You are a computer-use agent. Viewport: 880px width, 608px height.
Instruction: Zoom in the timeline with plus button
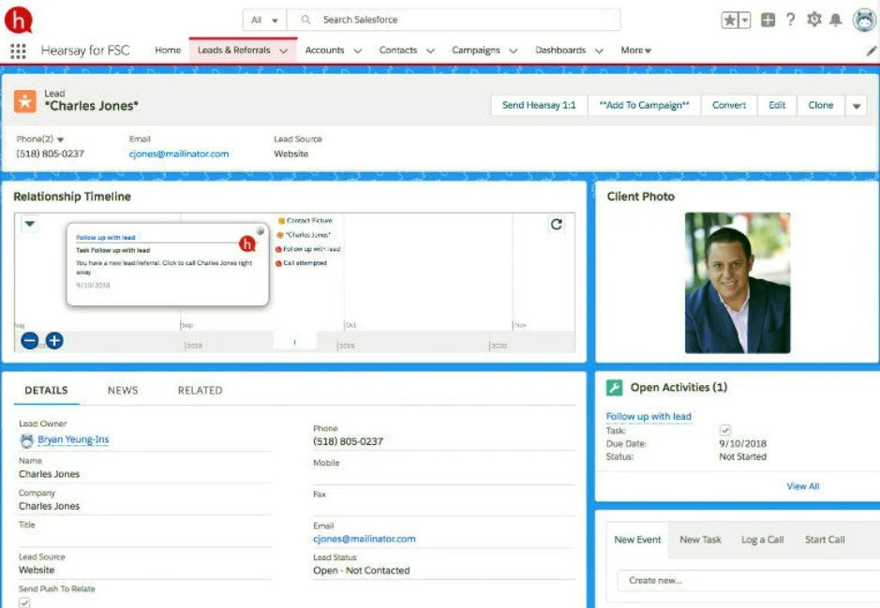54,340
